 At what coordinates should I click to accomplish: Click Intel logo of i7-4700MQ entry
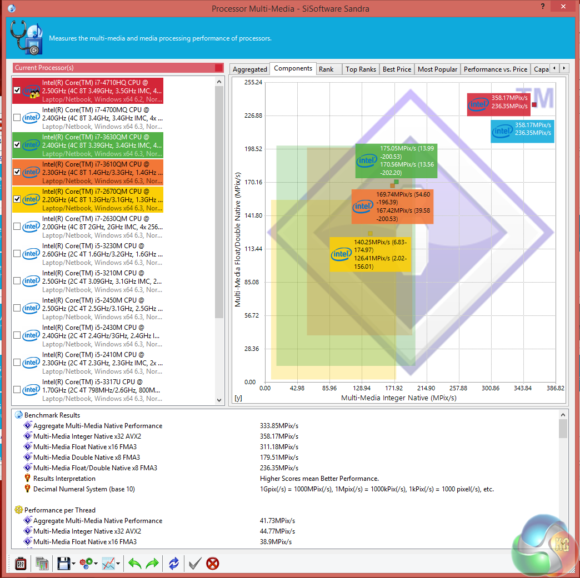coord(31,118)
